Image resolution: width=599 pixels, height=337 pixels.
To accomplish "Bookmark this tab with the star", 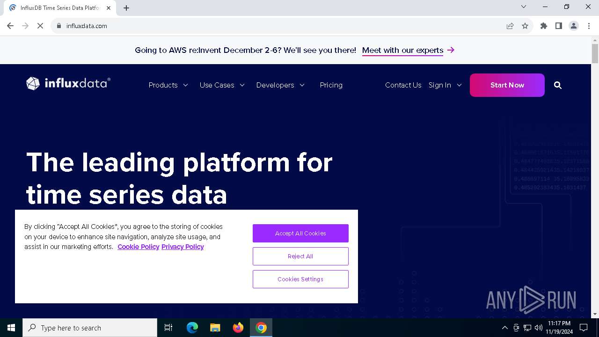I will click(525, 26).
